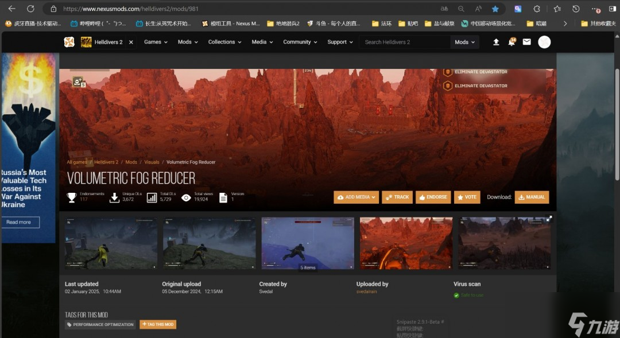Click the Tag This Mod button

click(x=158, y=325)
